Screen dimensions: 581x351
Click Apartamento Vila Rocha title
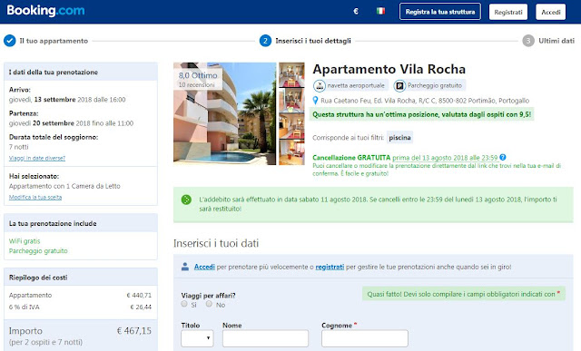point(389,69)
